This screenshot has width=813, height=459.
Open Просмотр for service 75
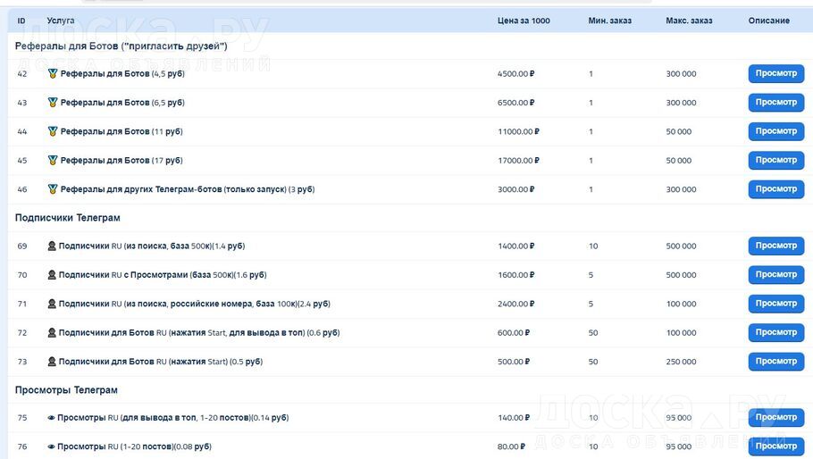(776, 418)
